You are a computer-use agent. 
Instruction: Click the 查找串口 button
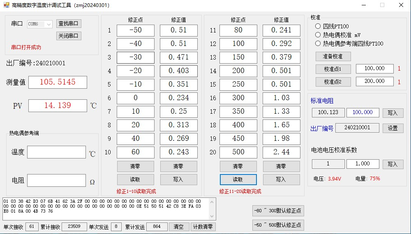tap(69, 24)
